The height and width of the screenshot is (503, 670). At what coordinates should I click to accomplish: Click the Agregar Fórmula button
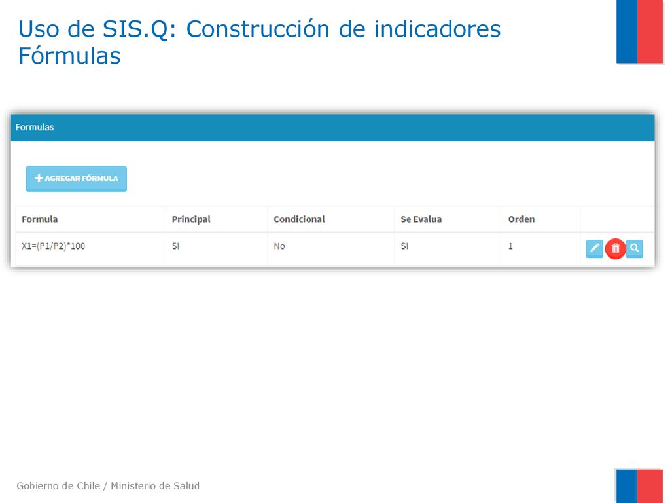pos(77,179)
